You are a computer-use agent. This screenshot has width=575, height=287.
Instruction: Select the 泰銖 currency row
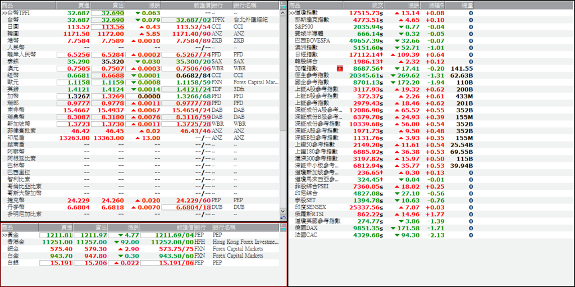tap(140, 61)
